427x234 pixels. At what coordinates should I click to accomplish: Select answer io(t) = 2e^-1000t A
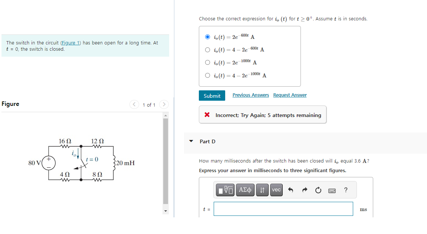tap(207, 62)
